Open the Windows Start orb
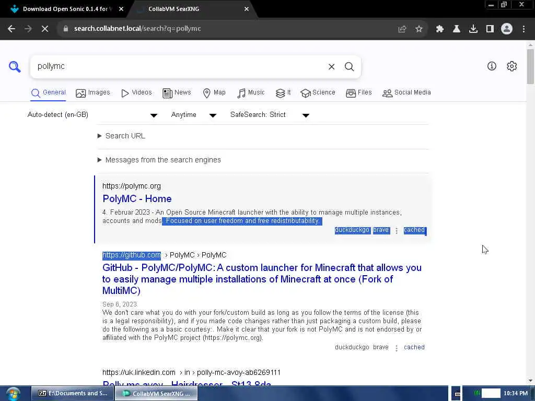535x401 pixels. [13, 394]
